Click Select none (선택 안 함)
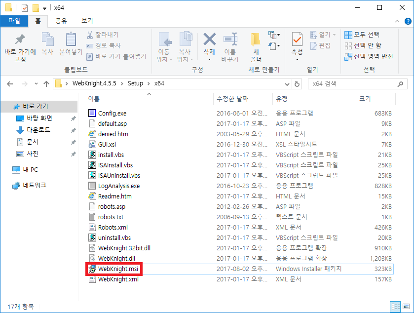 (x=363, y=45)
